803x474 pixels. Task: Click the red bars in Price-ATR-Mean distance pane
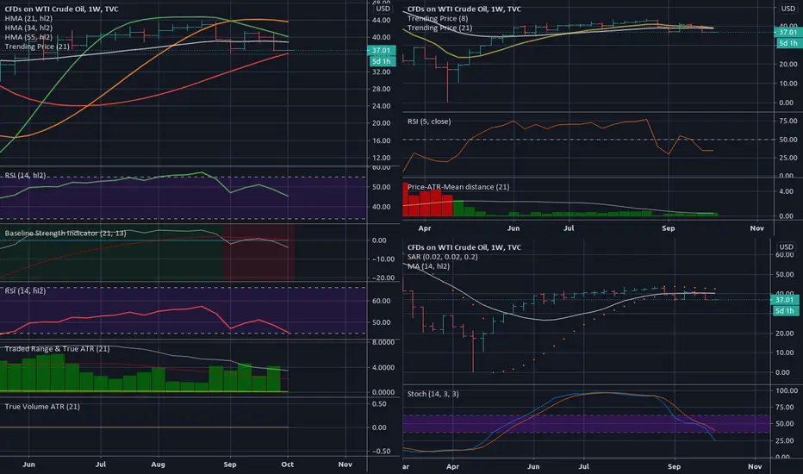tap(427, 200)
